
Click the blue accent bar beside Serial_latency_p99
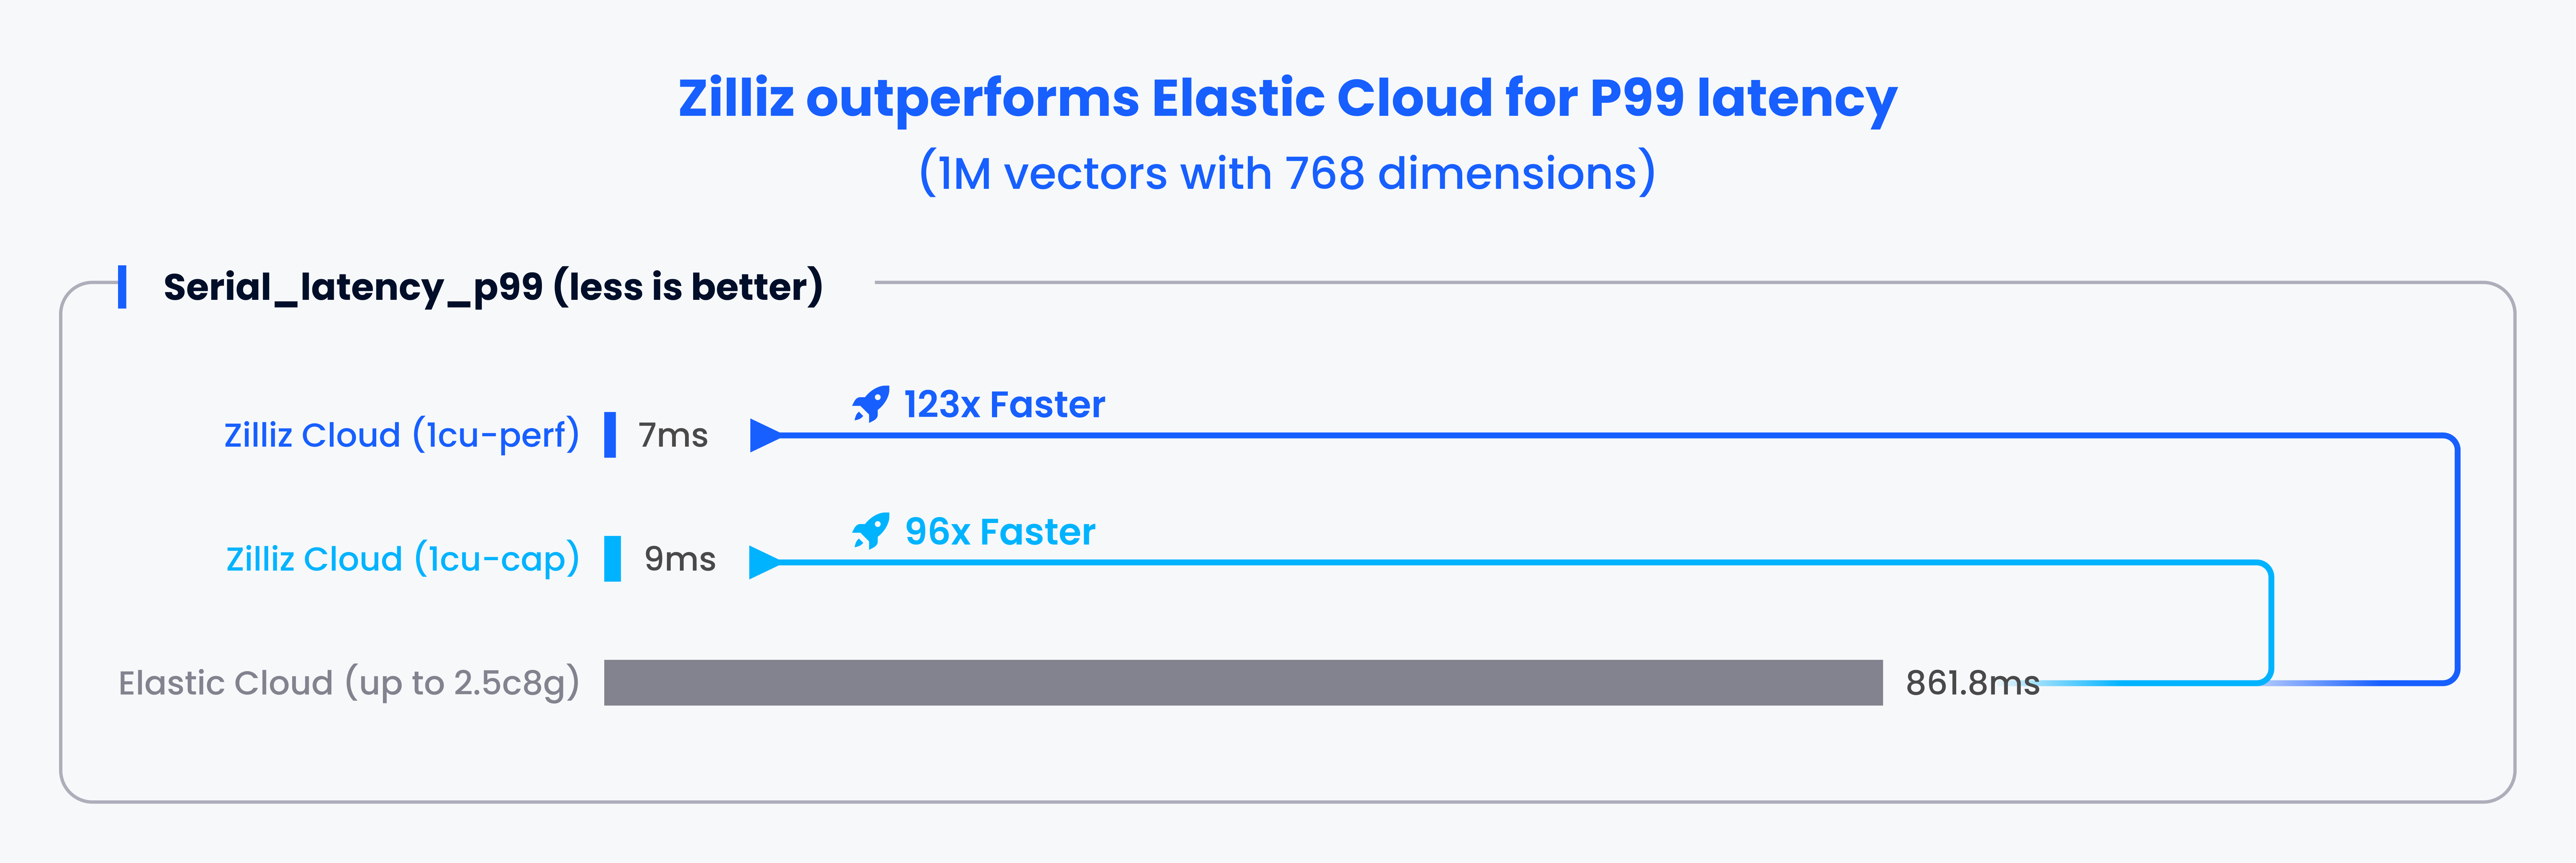122,287
